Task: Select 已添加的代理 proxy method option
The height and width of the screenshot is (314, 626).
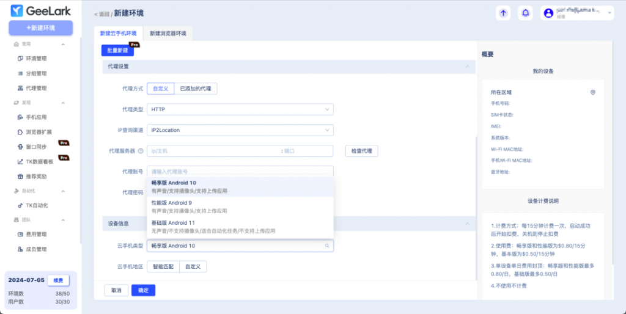Action: [x=196, y=89]
